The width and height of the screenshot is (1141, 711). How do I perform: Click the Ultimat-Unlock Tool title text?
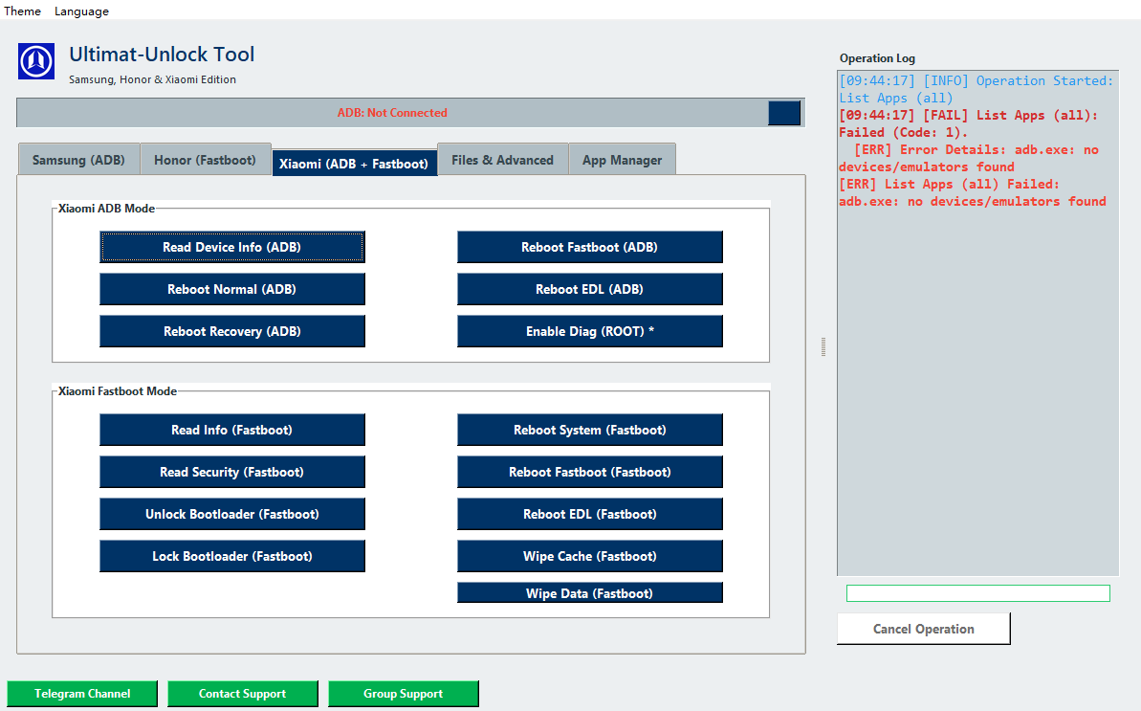(x=162, y=54)
